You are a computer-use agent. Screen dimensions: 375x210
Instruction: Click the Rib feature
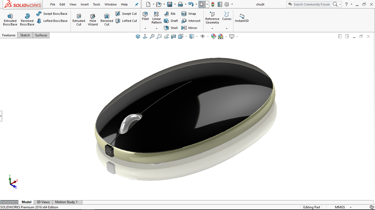tap(170, 14)
